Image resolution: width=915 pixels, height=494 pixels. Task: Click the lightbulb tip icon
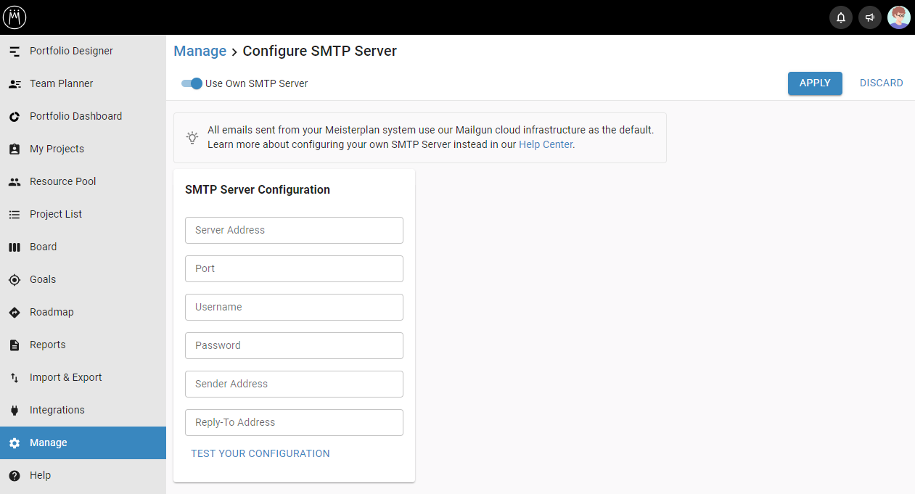point(192,137)
